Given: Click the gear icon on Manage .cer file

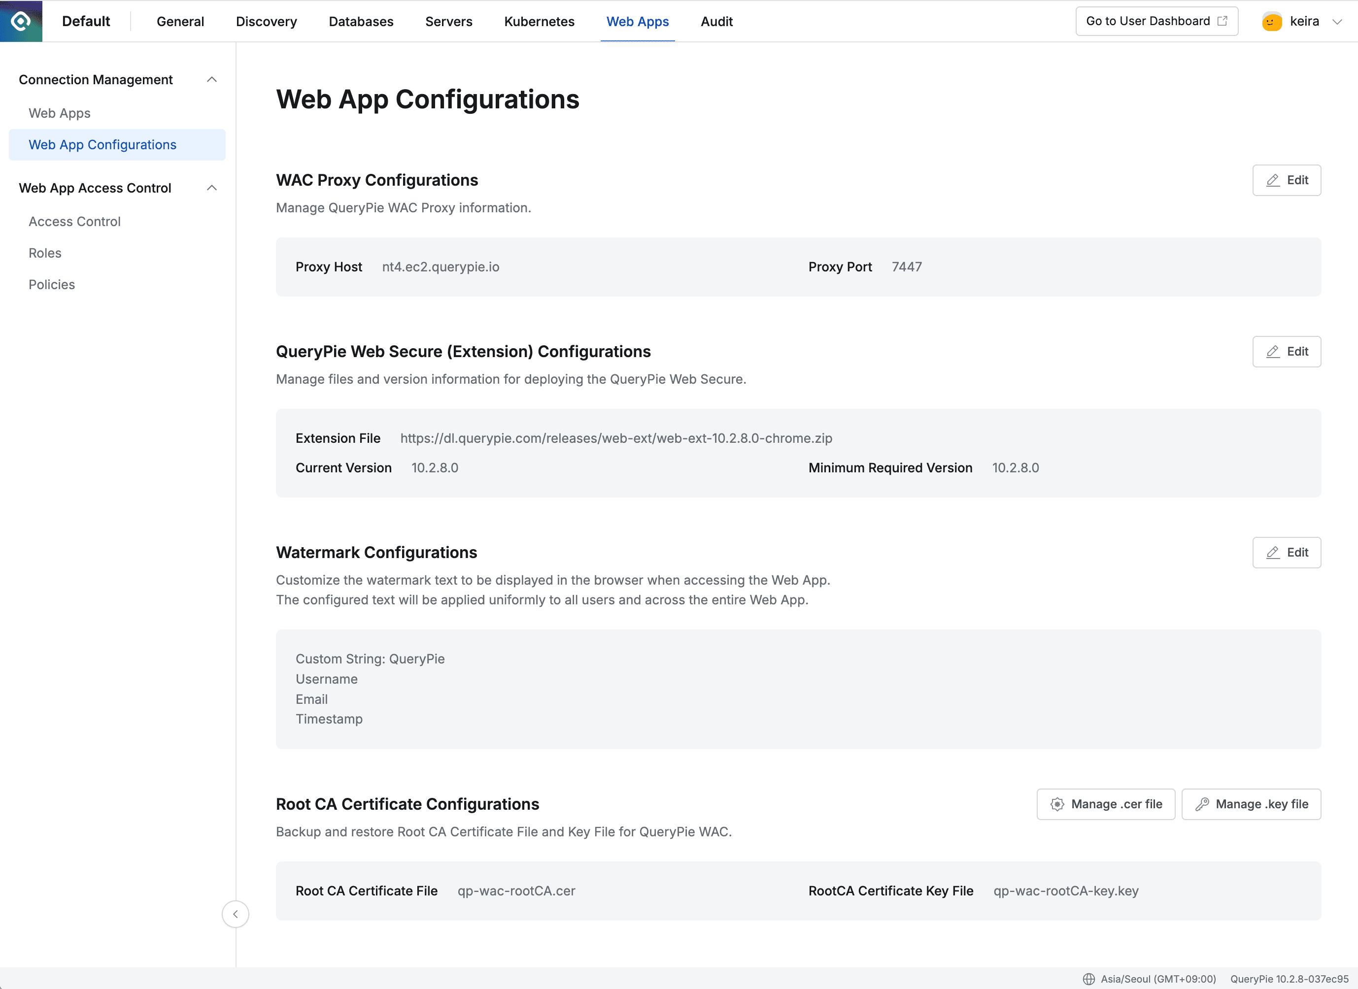Looking at the screenshot, I should 1058,804.
